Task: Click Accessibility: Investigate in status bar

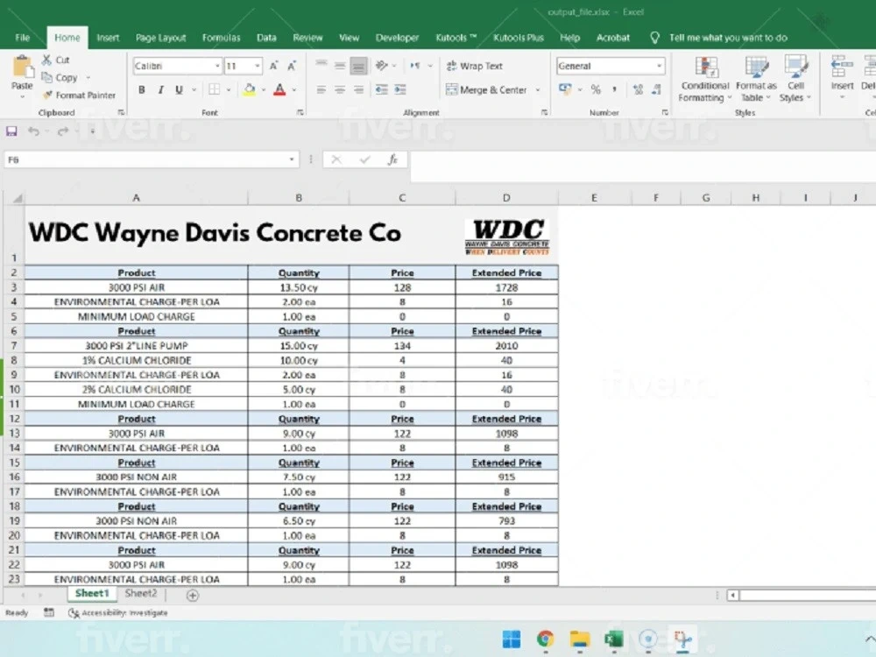Action: pos(118,613)
